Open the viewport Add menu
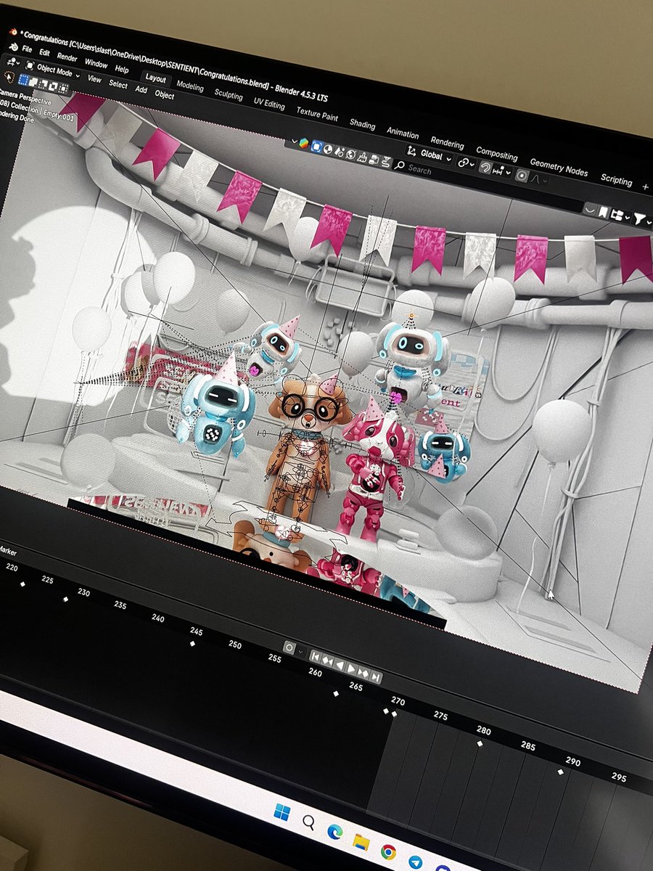The image size is (653, 871). (141, 89)
